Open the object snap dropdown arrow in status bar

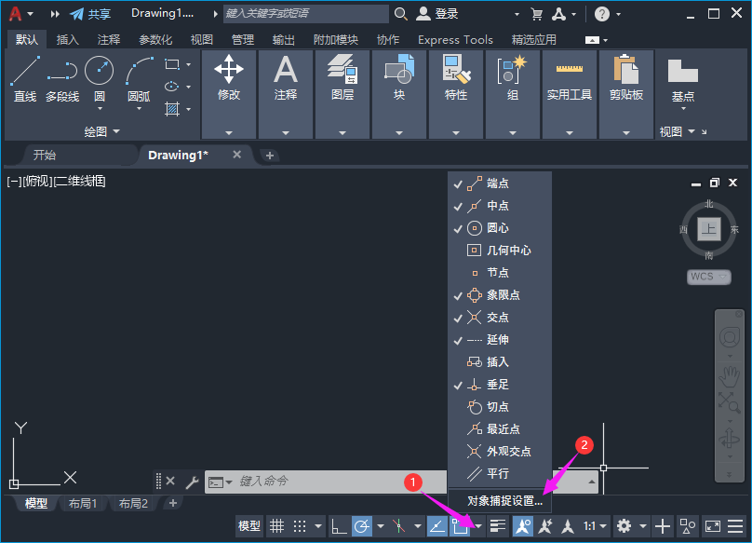coord(478,526)
